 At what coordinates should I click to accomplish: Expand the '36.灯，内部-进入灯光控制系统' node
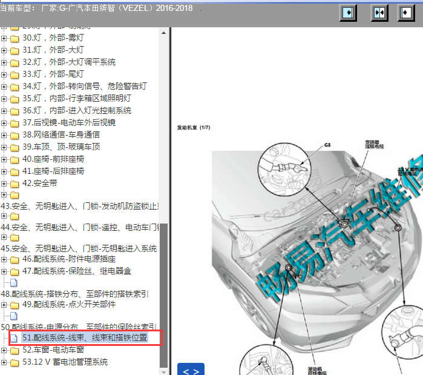pyautogui.click(x=4, y=111)
